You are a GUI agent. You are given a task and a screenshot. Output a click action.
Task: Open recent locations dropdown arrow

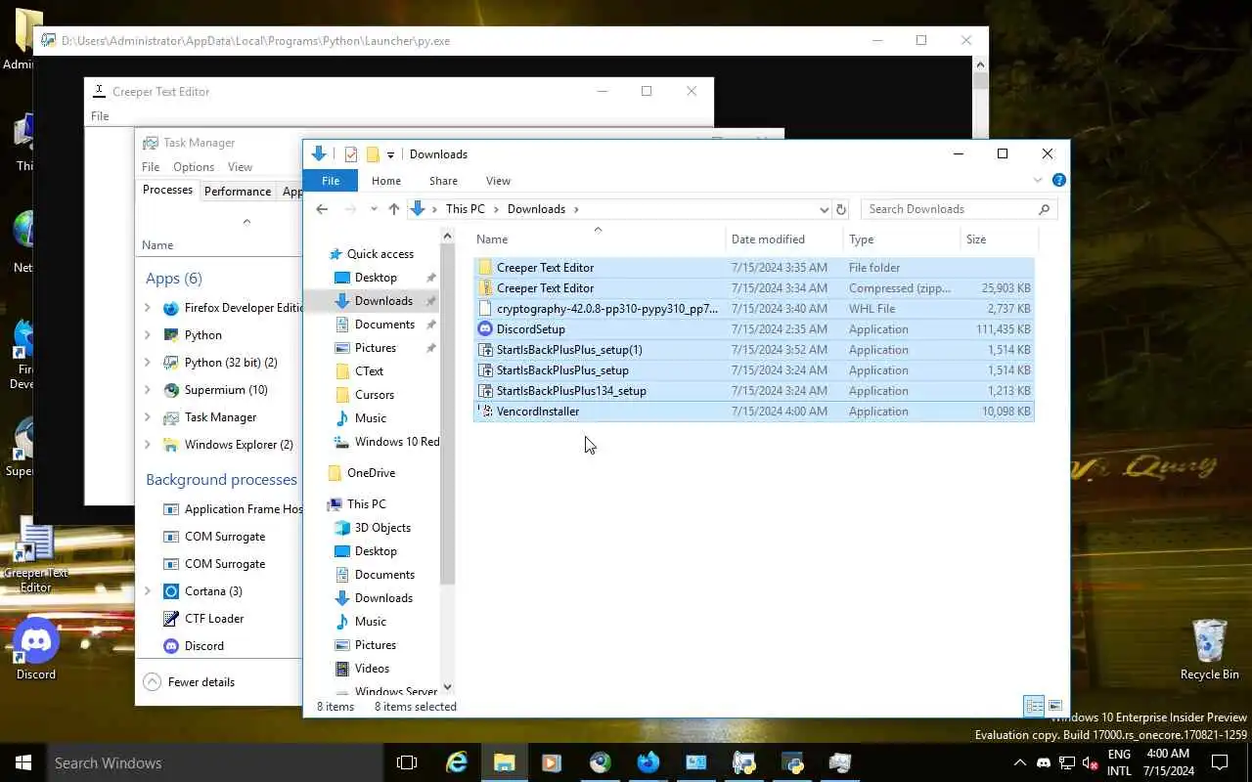[x=374, y=209]
